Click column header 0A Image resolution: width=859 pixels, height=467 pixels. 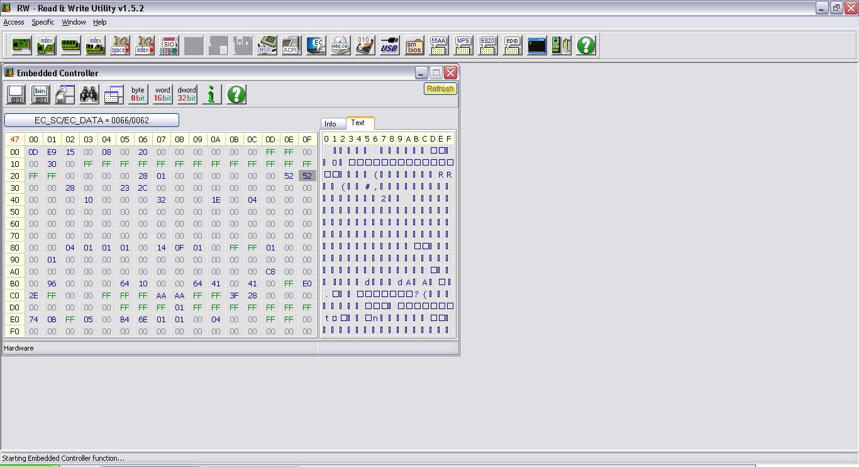coord(216,139)
